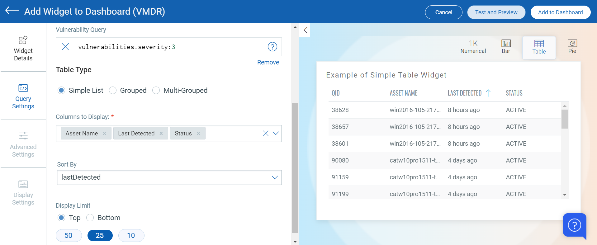The height and width of the screenshot is (245, 597).
Task: Open the Sort By lastDetected dropdown
Action: coord(169,177)
